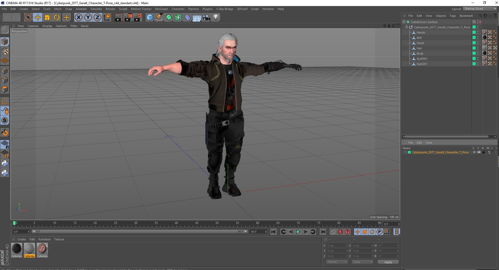
Task: Click the end frame 90 F field
Action: click(258, 231)
